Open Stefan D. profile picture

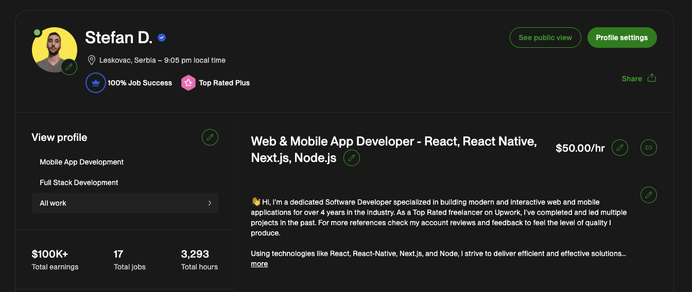coord(54,50)
